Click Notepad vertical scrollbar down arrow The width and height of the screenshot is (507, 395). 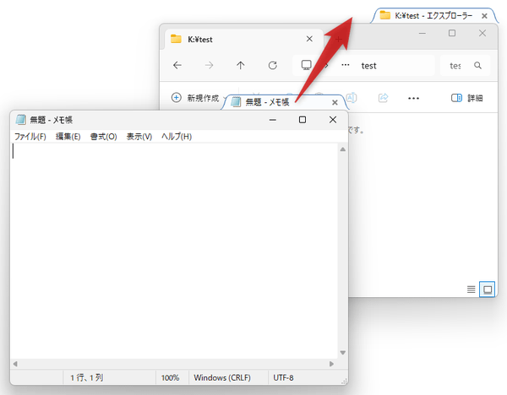342,353
